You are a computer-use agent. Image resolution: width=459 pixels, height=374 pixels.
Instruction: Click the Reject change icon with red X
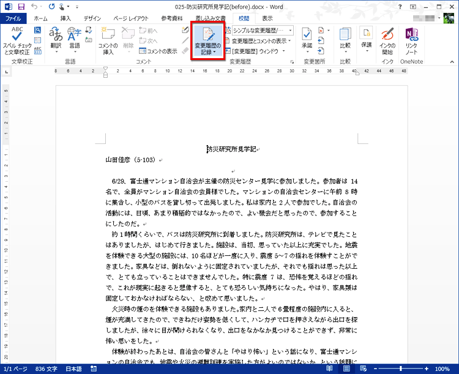pos(321,30)
